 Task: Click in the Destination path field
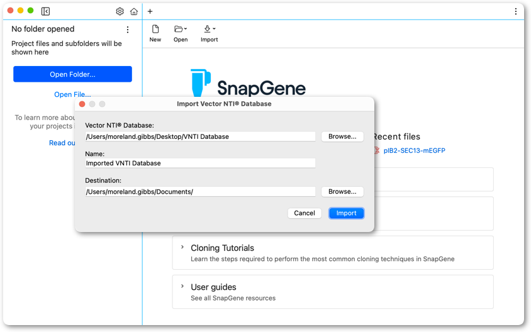200,192
